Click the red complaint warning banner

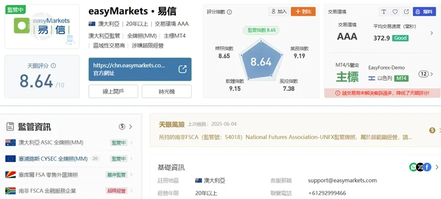(382, 93)
